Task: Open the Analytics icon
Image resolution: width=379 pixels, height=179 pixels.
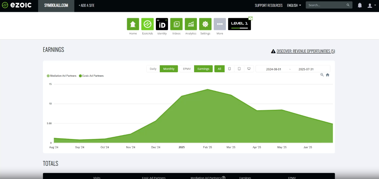Action: click(191, 24)
